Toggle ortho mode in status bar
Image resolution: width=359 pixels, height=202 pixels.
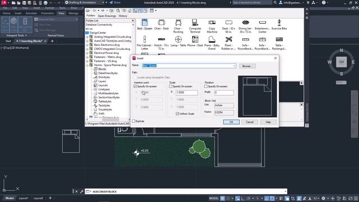click(x=243, y=198)
